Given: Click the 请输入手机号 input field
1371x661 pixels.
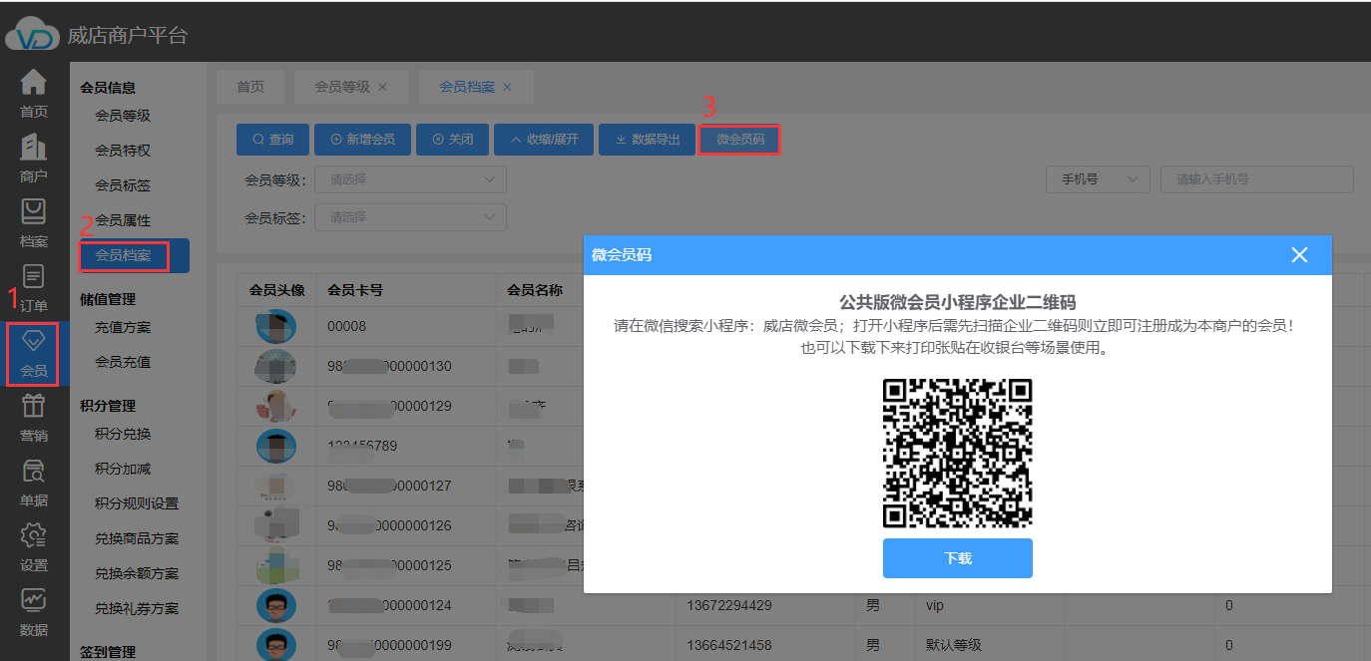Looking at the screenshot, I should tap(1256, 179).
